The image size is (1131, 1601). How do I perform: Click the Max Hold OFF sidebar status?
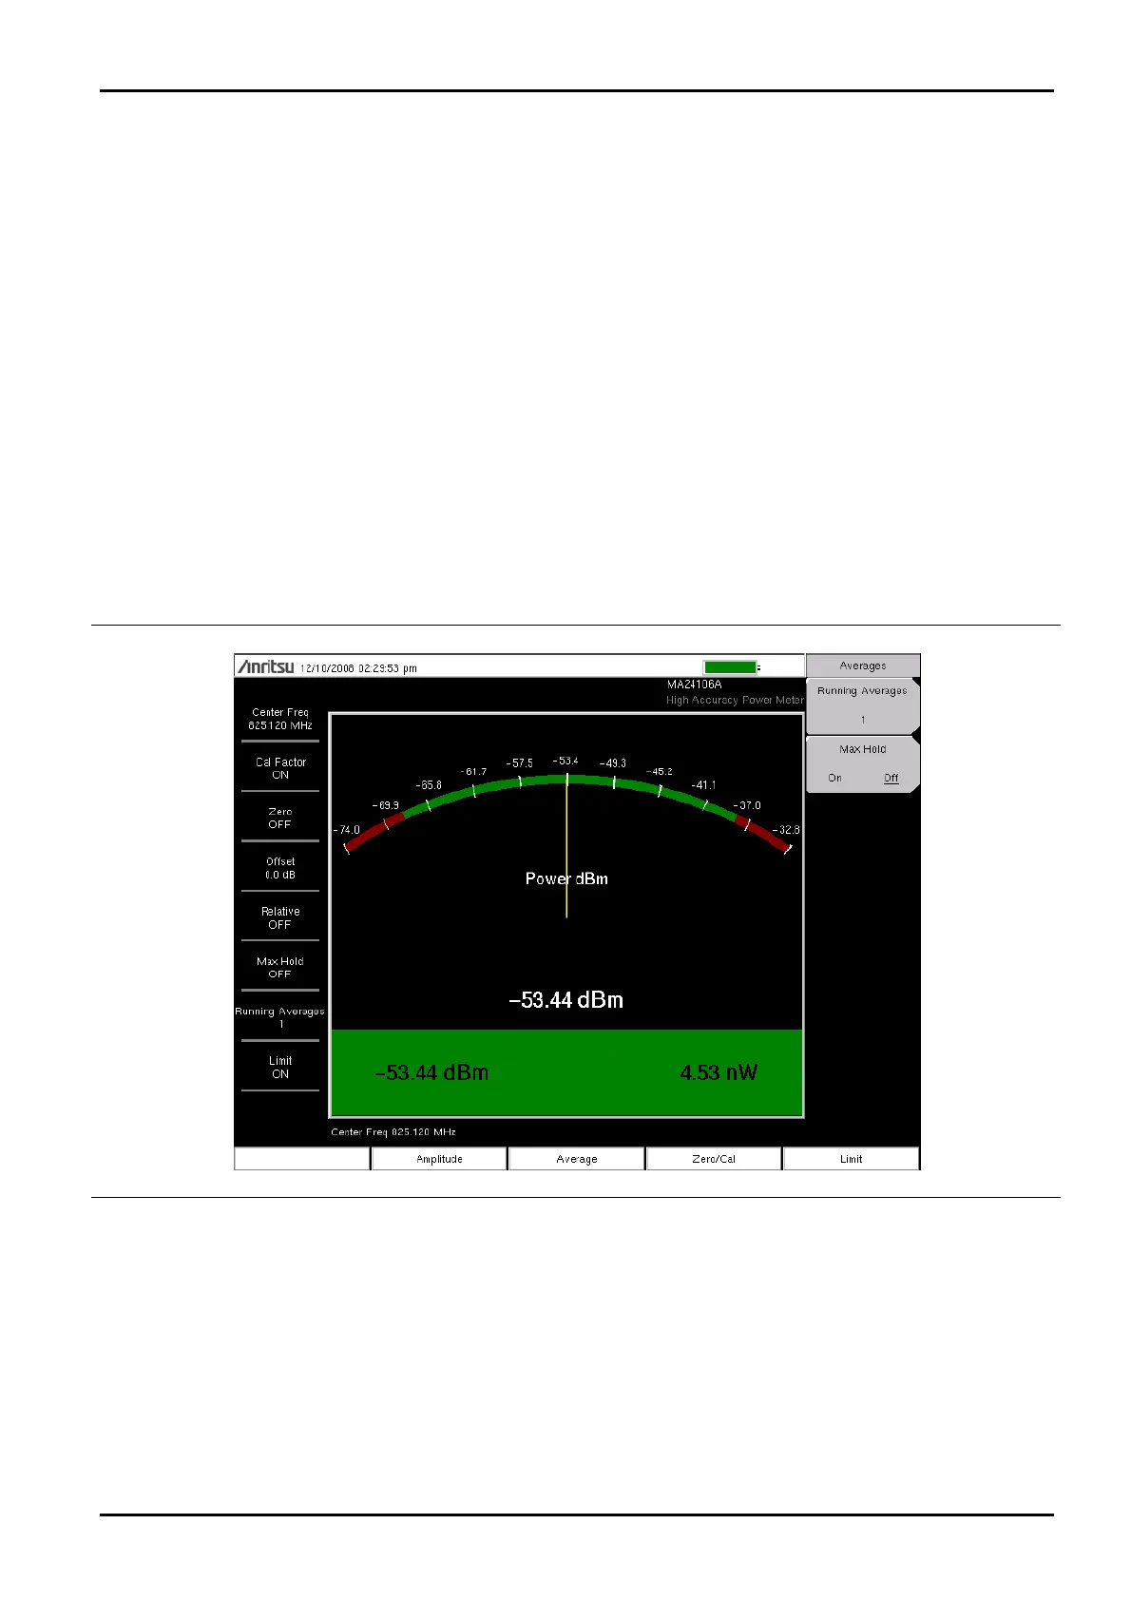click(280, 968)
